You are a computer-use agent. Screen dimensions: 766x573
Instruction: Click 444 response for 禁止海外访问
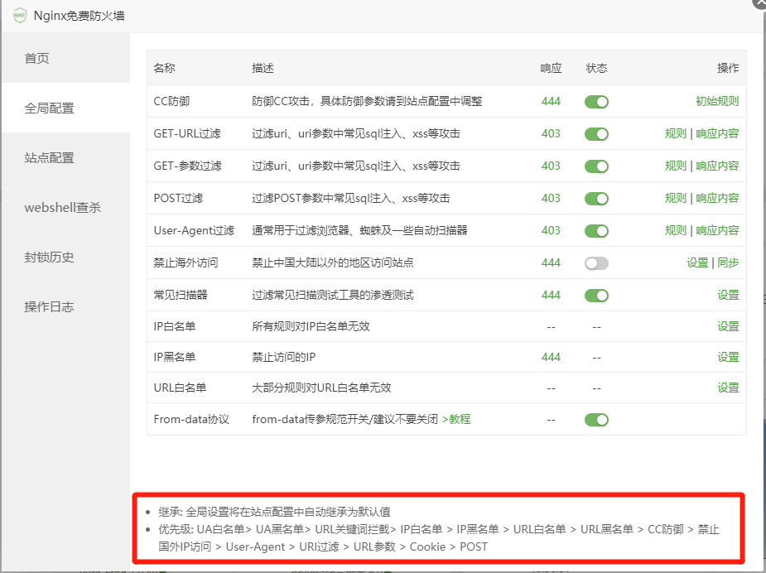pyautogui.click(x=551, y=262)
